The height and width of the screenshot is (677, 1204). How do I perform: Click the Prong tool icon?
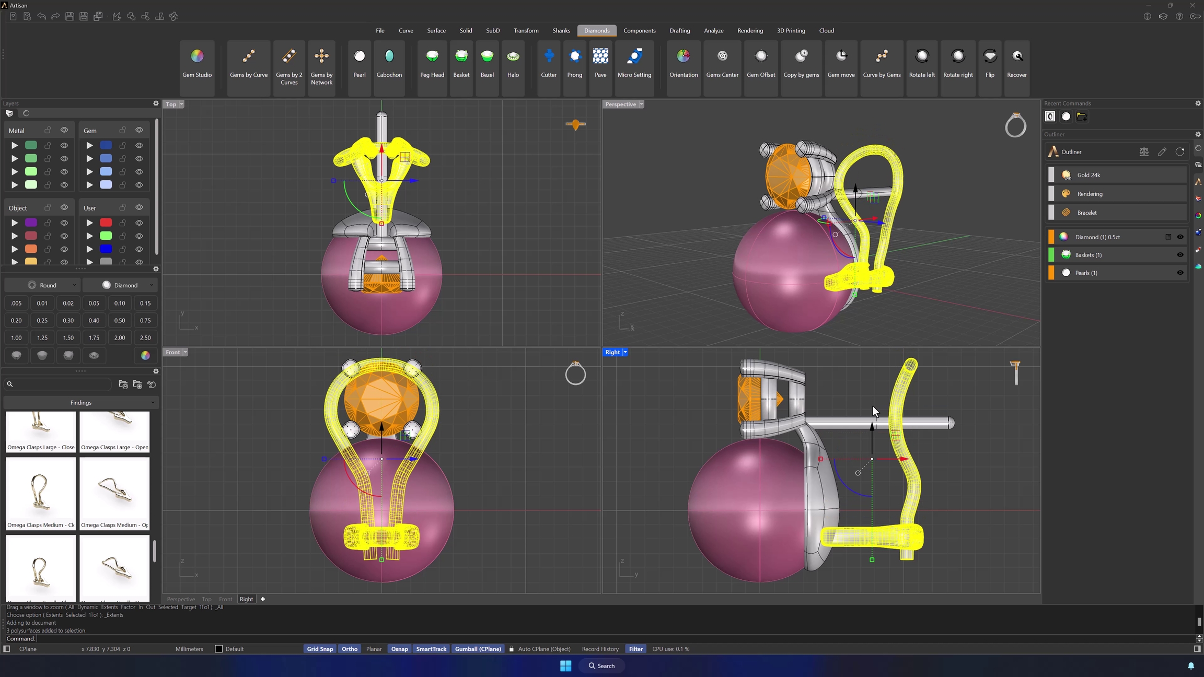[x=574, y=56]
